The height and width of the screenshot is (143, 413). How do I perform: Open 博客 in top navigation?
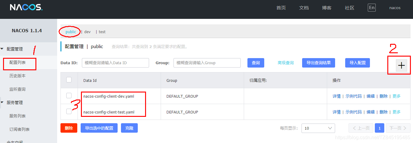[x=327, y=8]
